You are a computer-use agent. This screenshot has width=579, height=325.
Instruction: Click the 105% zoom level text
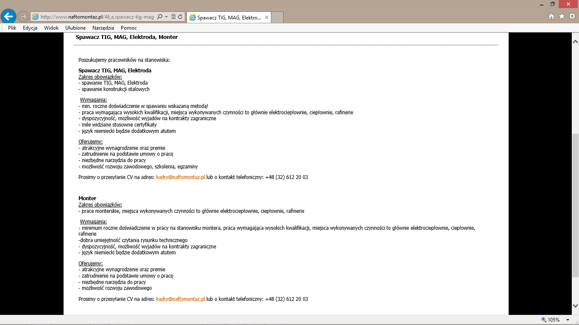[x=554, y=320]
